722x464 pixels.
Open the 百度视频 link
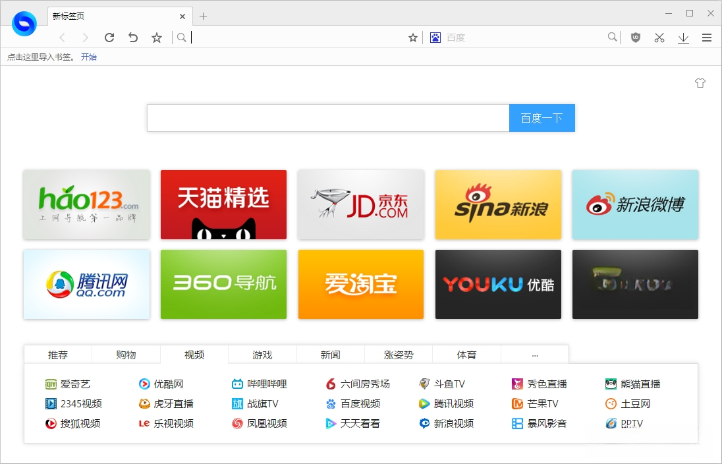(352, 403)
